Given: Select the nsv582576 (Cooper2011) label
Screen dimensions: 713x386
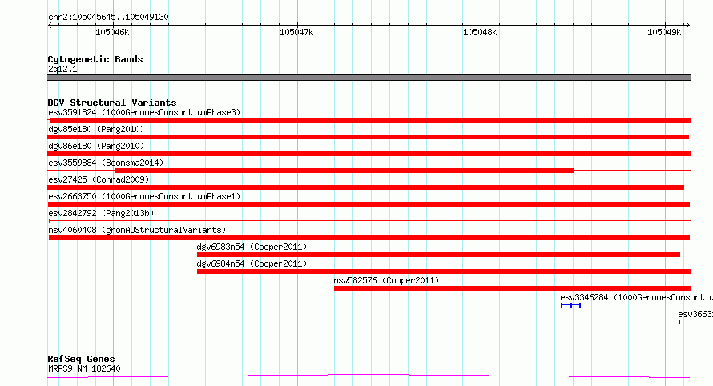Looking at the screenshot, I should pyautogui.click(x=386, y=280).
